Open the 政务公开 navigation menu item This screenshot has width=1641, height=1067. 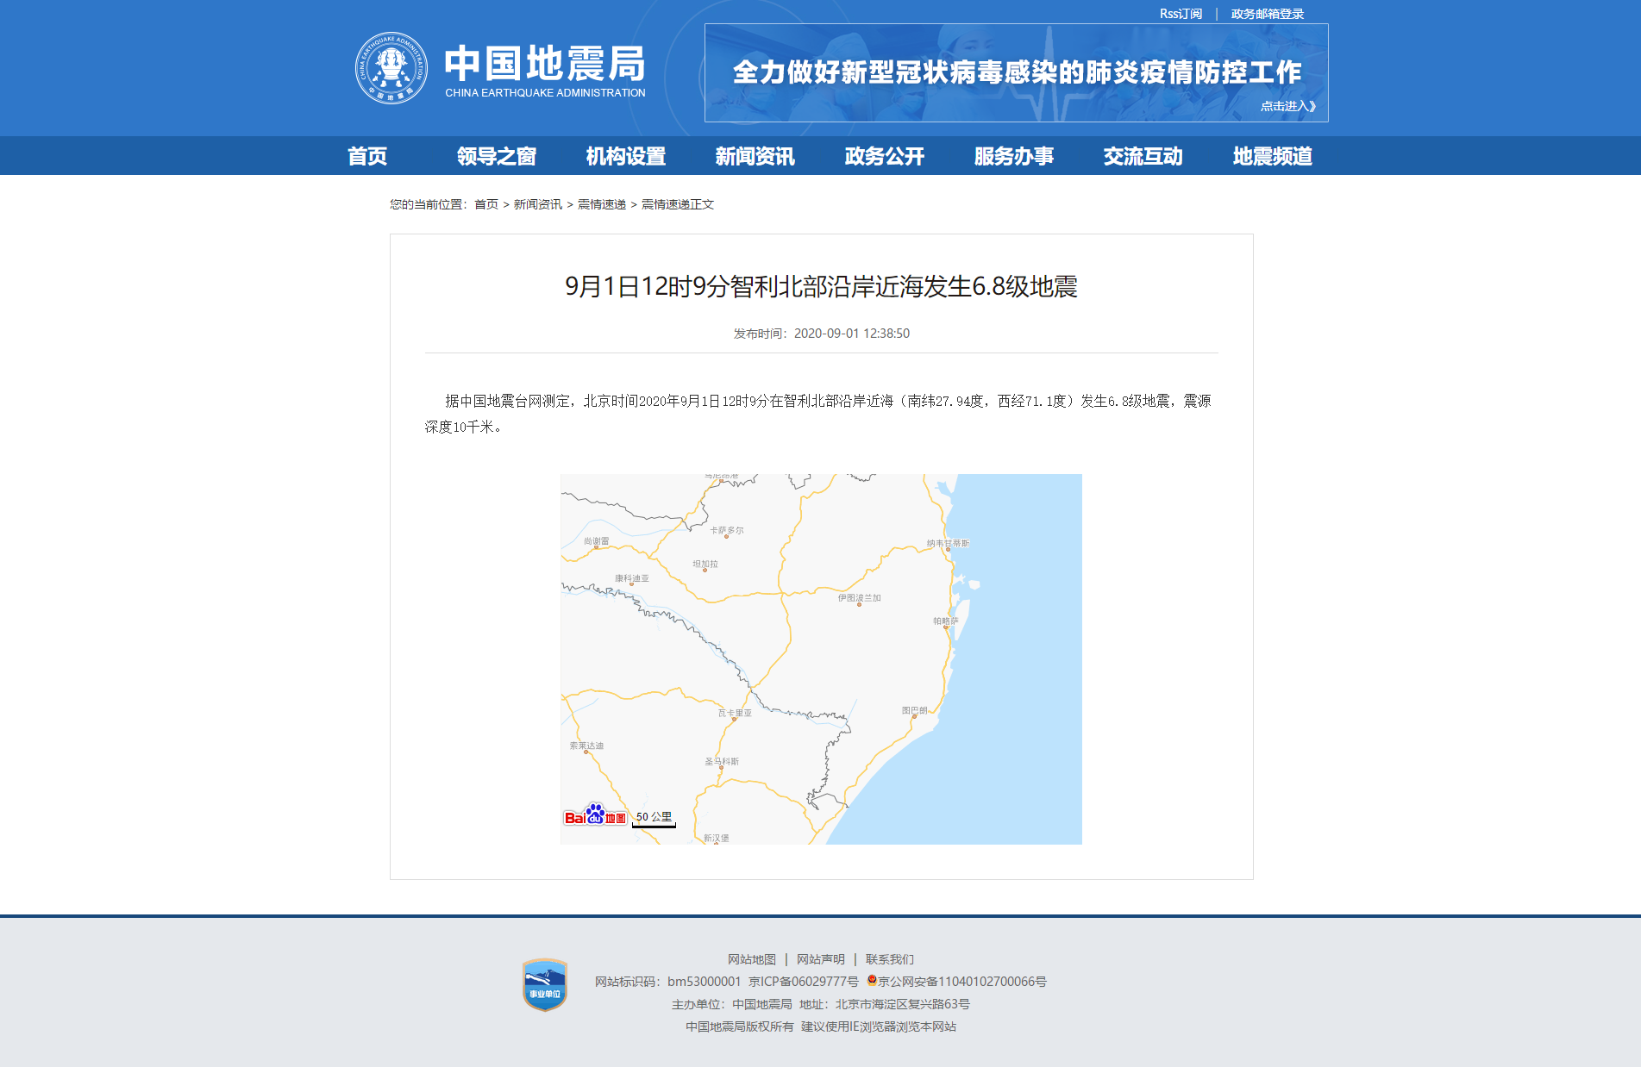883,156
